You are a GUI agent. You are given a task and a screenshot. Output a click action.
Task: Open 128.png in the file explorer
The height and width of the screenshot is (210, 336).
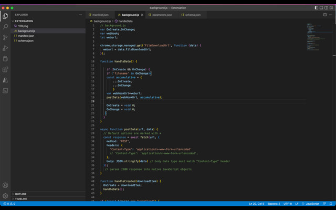[23, 26]
